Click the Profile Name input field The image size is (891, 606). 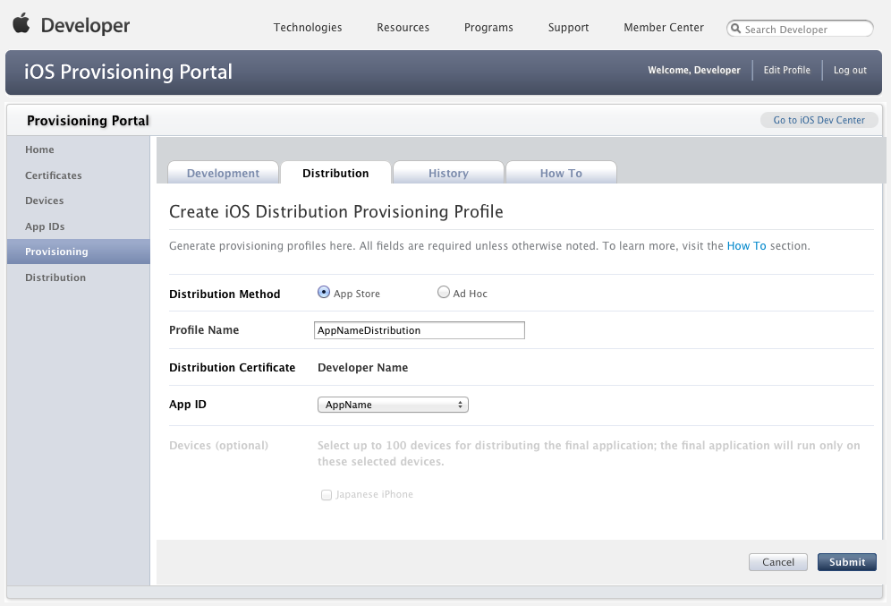[x=420, y=330]
